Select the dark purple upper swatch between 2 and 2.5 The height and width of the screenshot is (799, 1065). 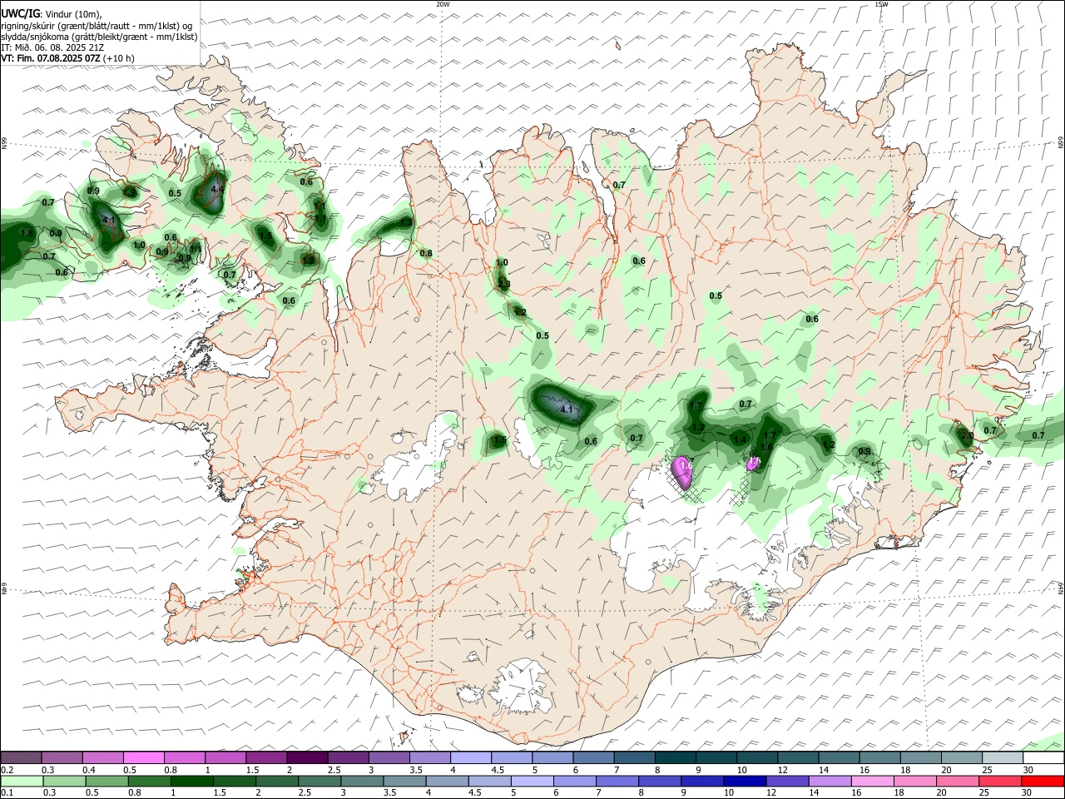tap(307, 757)
